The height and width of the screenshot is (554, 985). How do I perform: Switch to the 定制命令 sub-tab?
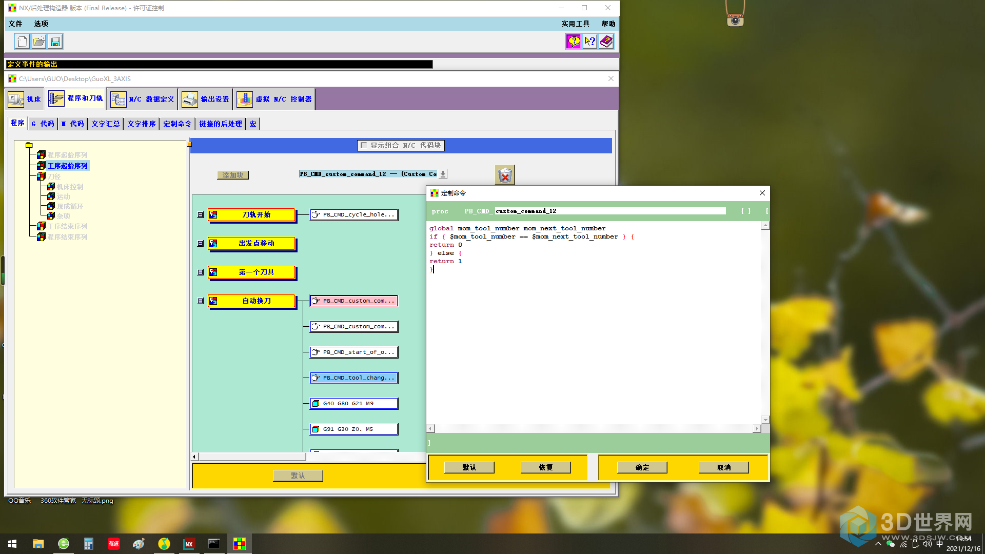click(178, 124)
